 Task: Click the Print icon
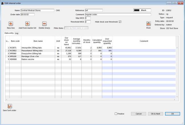click(x=148, y=24)
